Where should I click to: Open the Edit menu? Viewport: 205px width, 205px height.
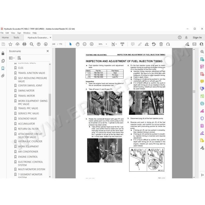(7, 33)
